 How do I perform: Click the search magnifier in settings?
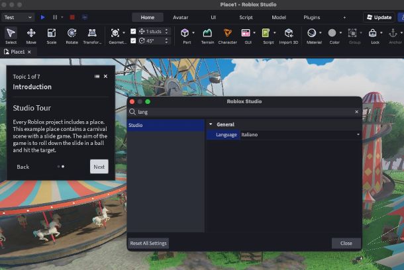pyautogui.click(x=132, y=112)
